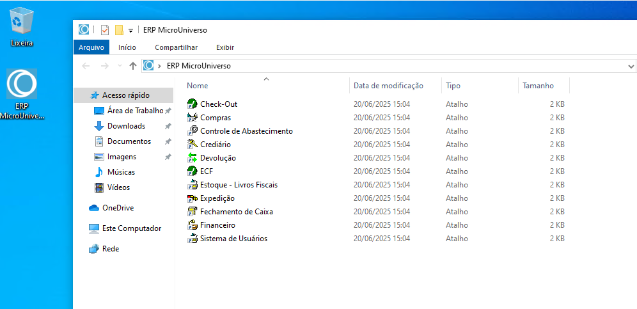This screenshot has width=637, height=309.
Task: Click the date cell for Devolução
Action: (x=382, y=158)
